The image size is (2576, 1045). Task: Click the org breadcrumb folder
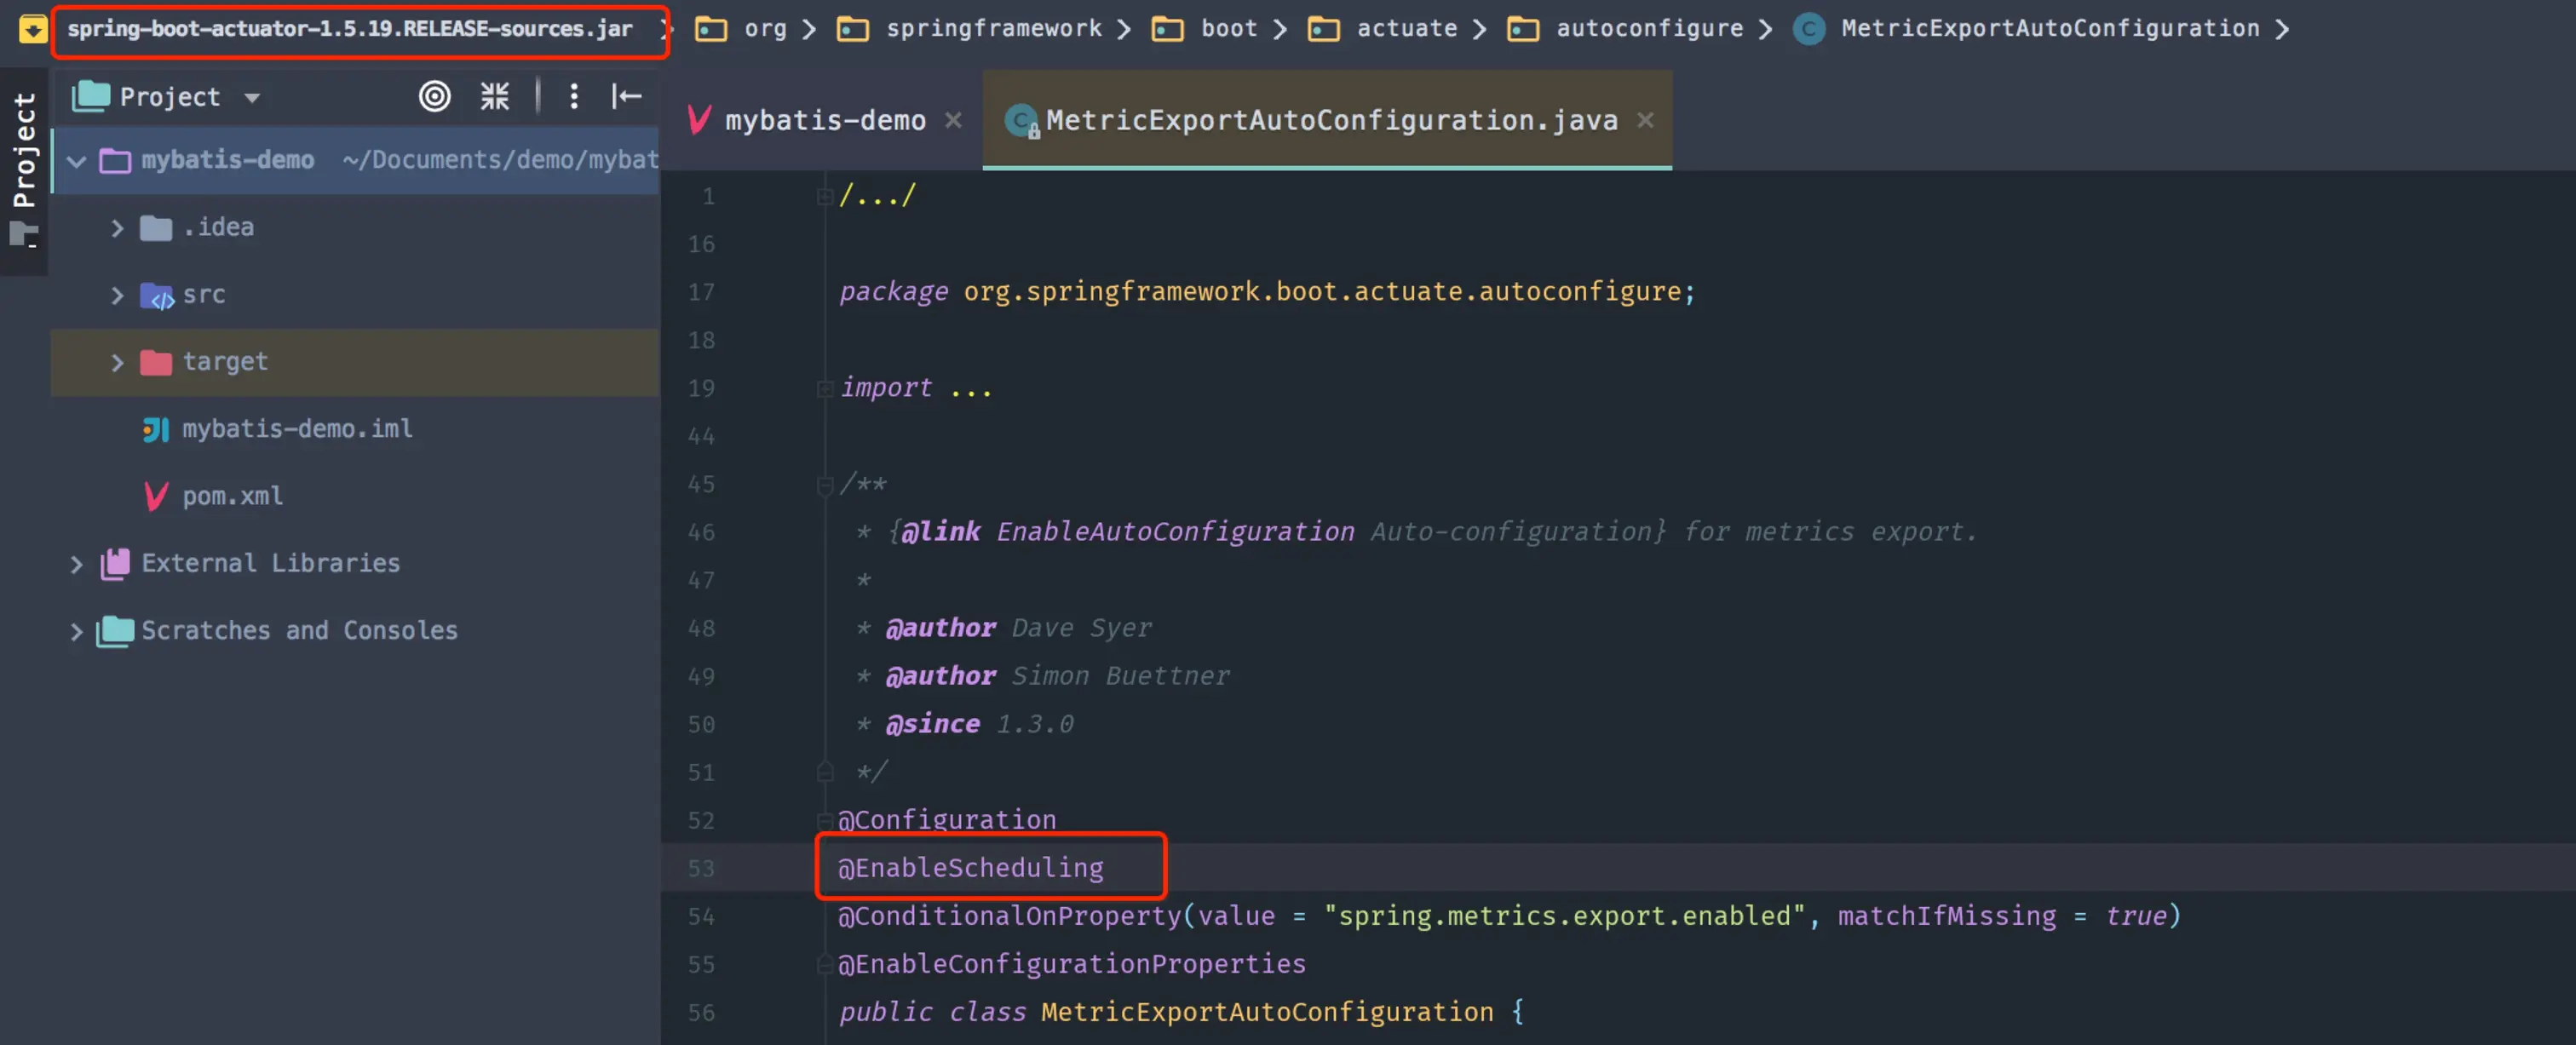point(741,29)
